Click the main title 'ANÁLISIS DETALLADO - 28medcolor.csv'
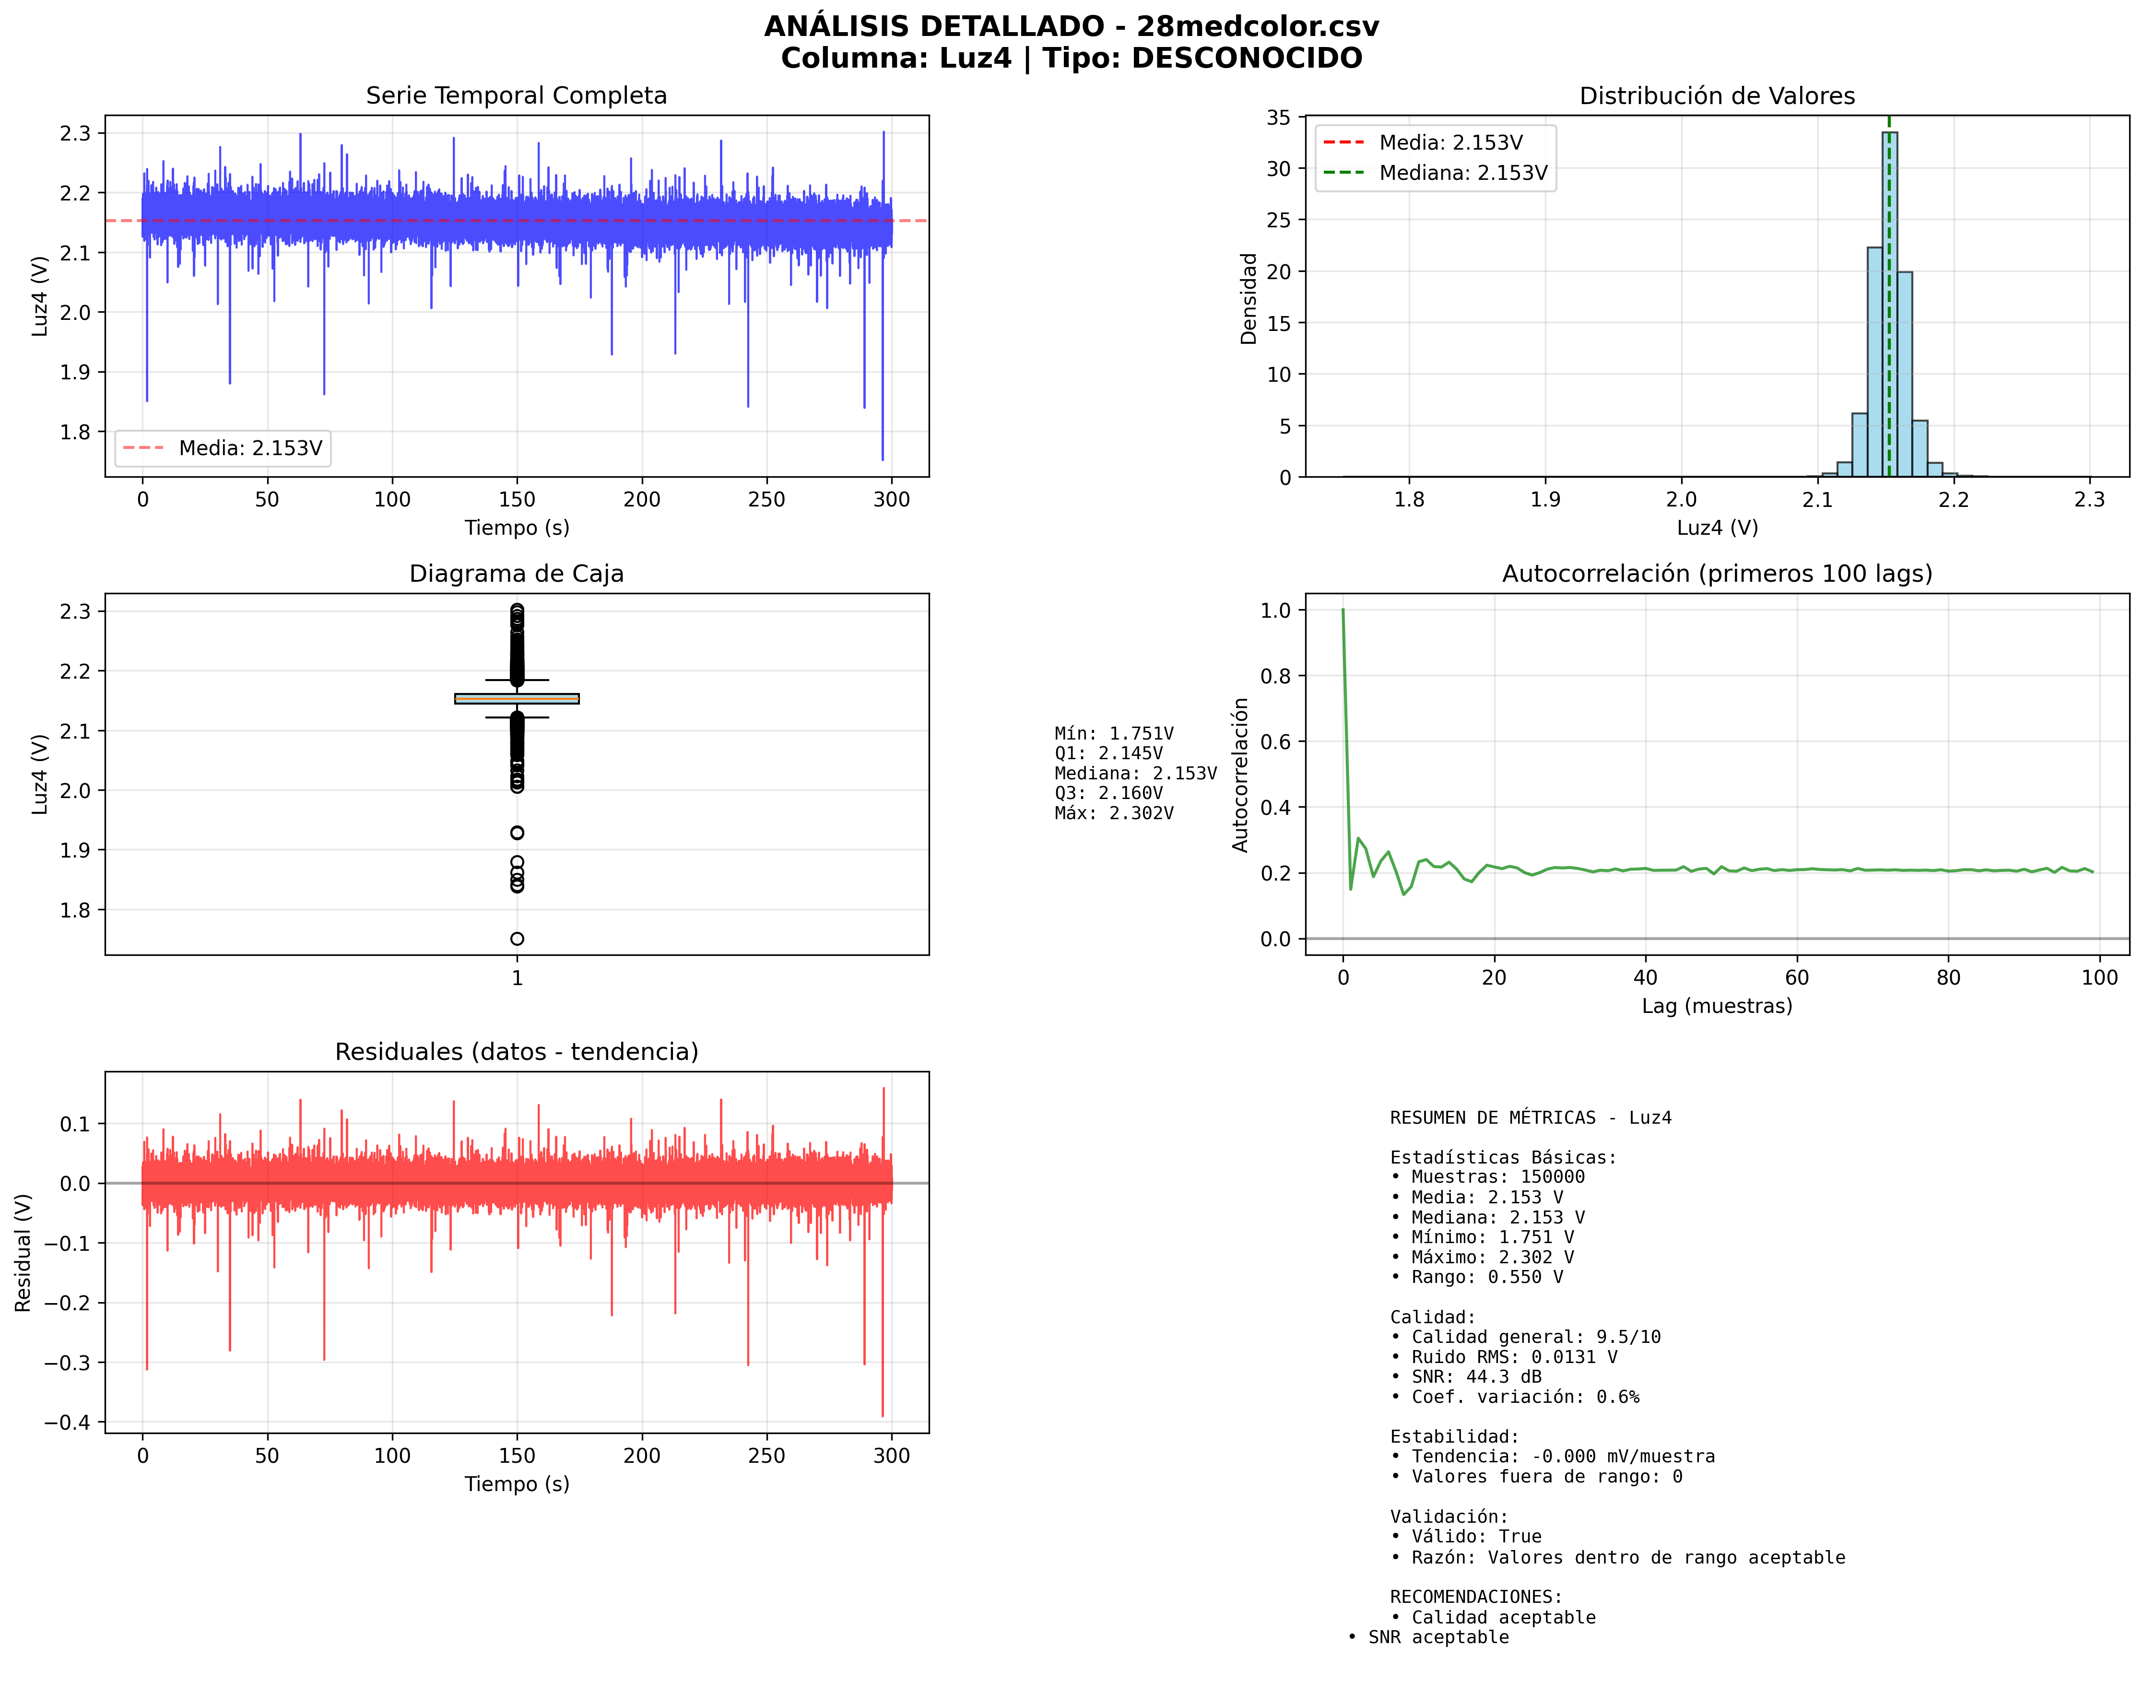The width and height of the screenshot is (2144, 1681). [x=1071, y=26]
